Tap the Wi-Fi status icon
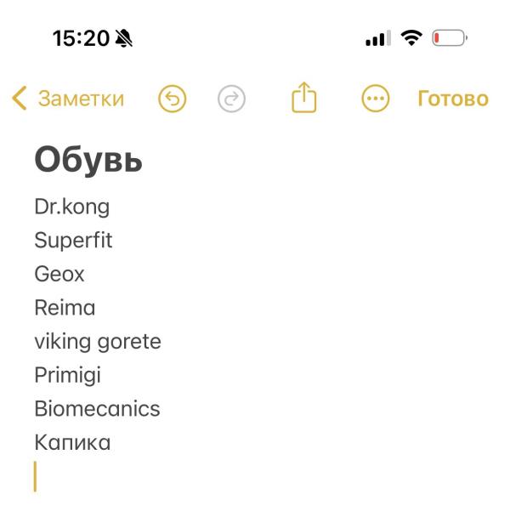This screenshot has height=528, width=510. 411,37
